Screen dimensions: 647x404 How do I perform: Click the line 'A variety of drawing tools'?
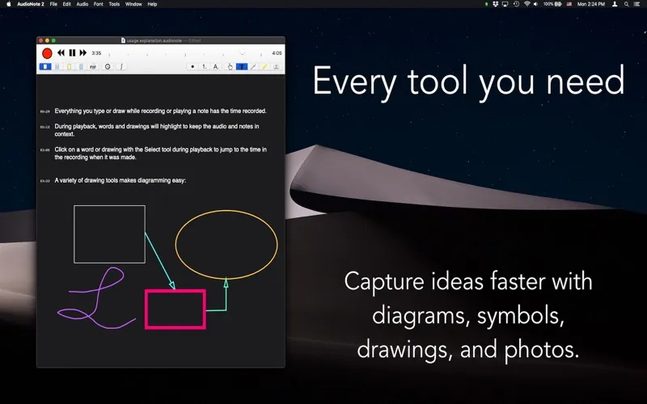[120, 180]
